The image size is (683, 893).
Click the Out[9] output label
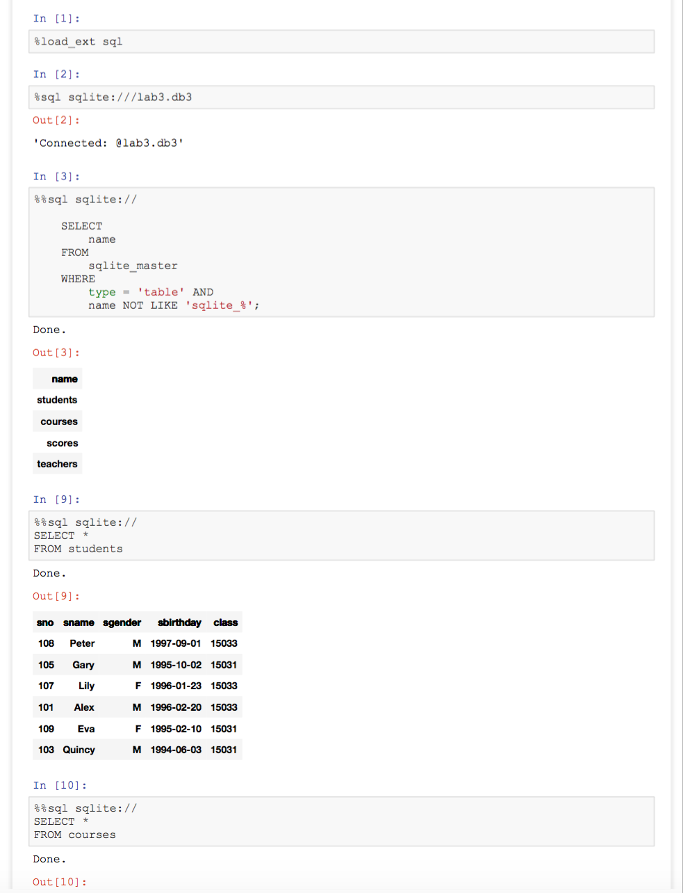pyautogui.click(x=56, y=596)
